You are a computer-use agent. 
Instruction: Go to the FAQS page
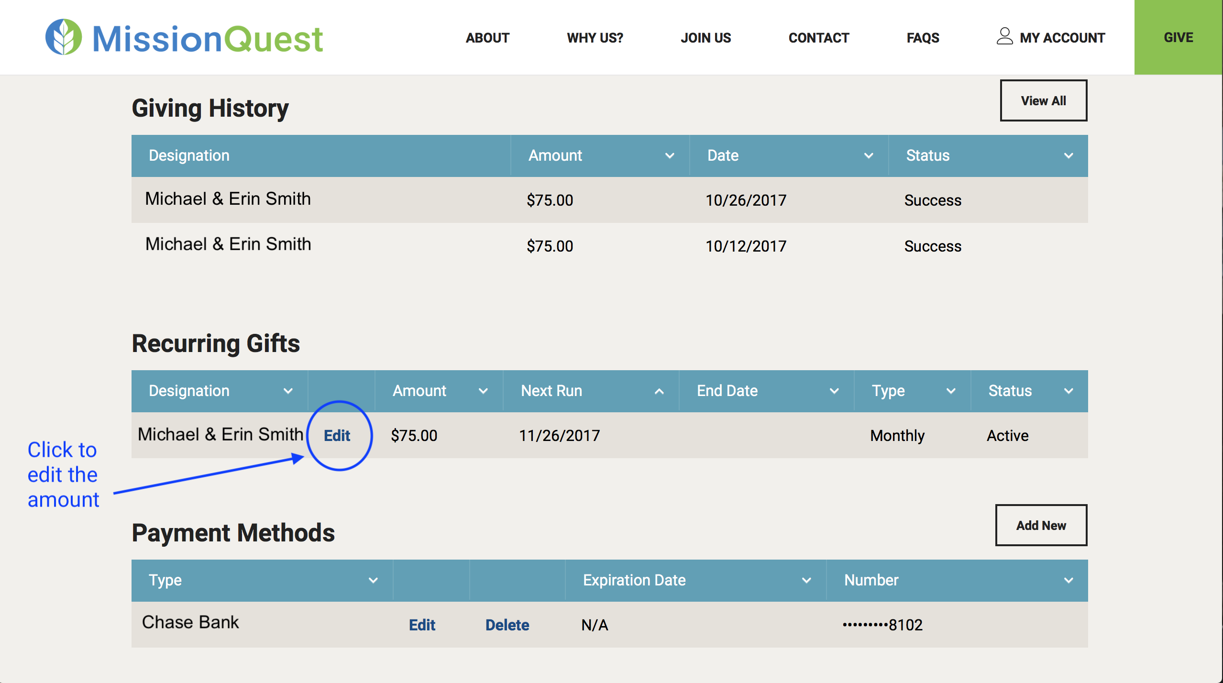tap(923, 38)
